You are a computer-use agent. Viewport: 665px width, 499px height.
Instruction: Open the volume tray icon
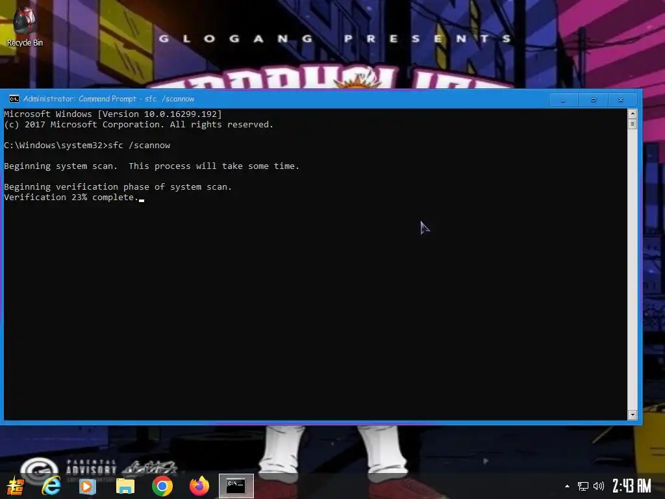tap(598, 486)
